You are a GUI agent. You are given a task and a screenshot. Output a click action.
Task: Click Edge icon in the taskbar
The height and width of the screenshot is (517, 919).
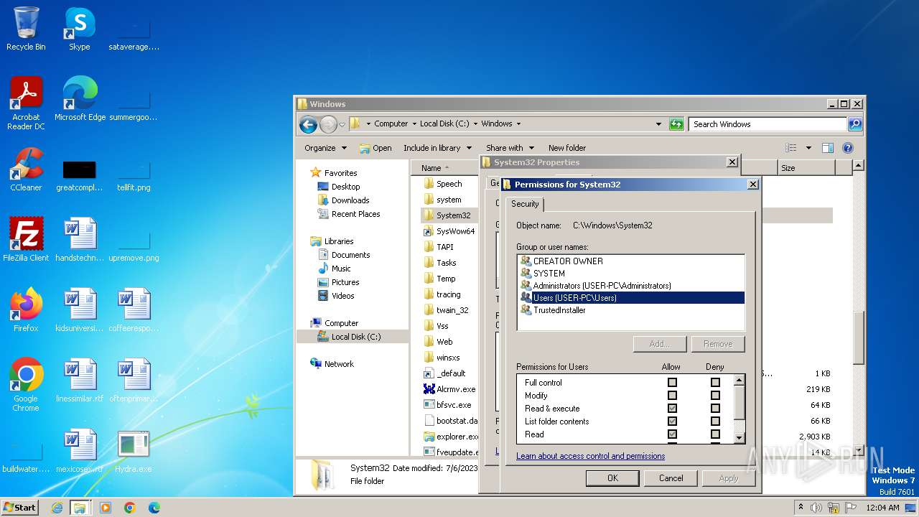154,508
